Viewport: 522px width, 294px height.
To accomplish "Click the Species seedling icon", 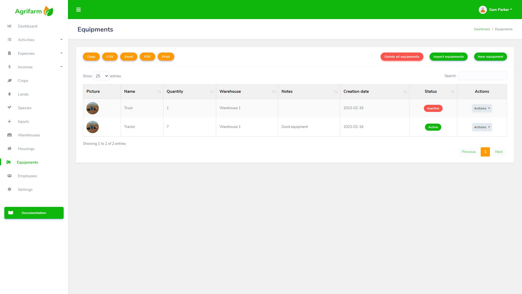I will coord(10,108).
